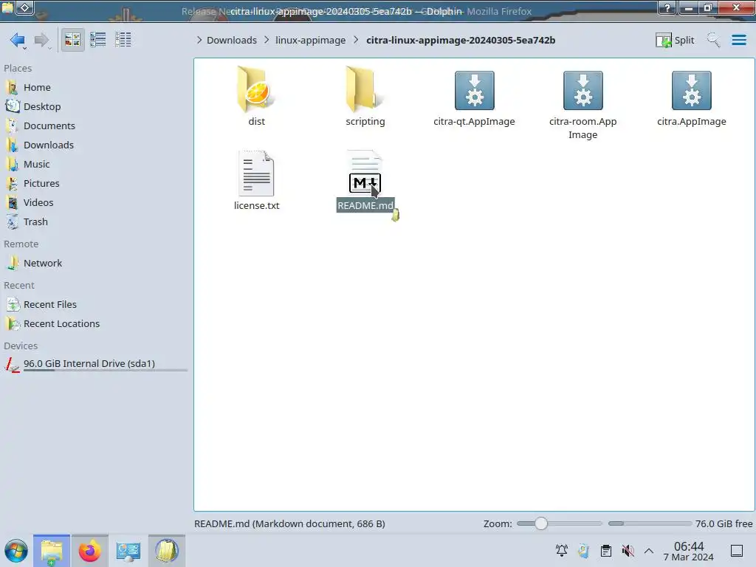The image size is (756, 567).
Task: Select citra-room.AppImage file icon
Action: pyautogui.click(x=583, y=91)
